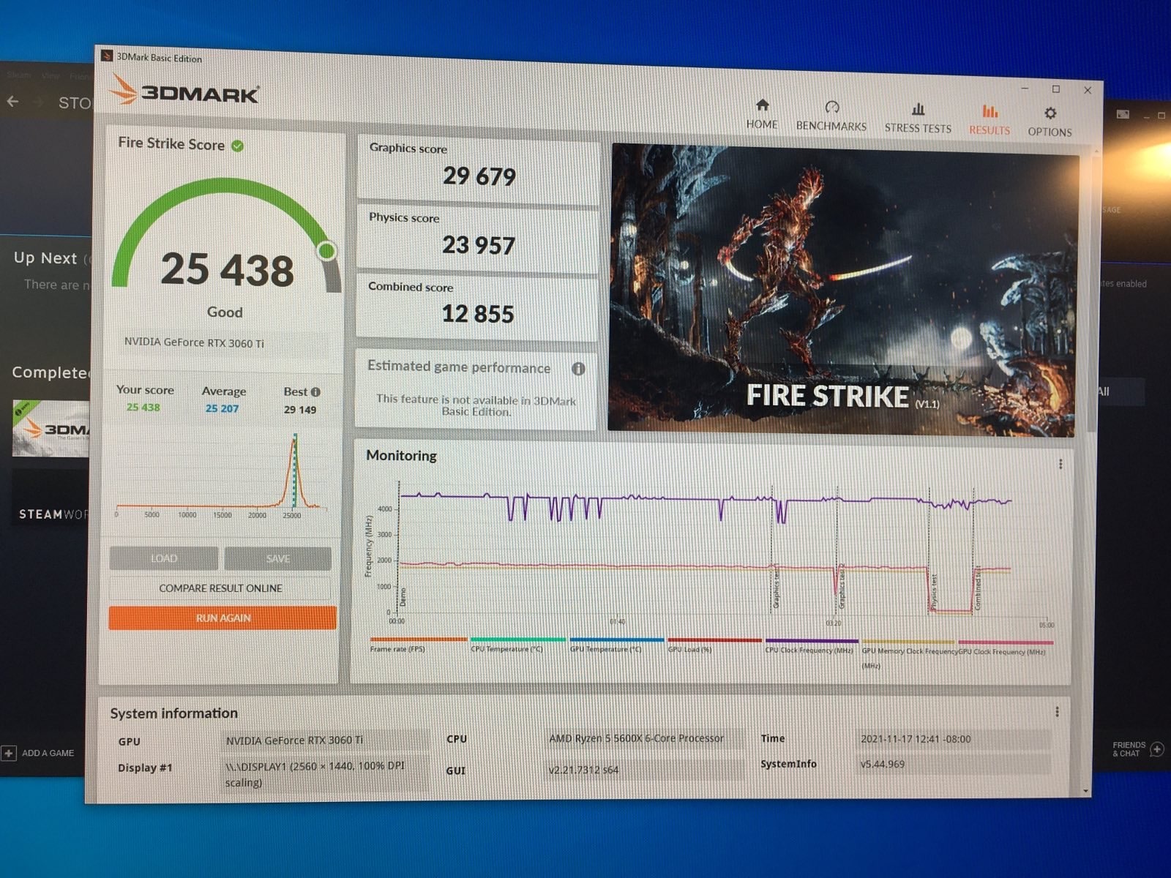Viewport: 1171px width, 878px height.
Task: Open FRIENDS & CHAT in the Steam window
Action: click(x=1137, y=749)
